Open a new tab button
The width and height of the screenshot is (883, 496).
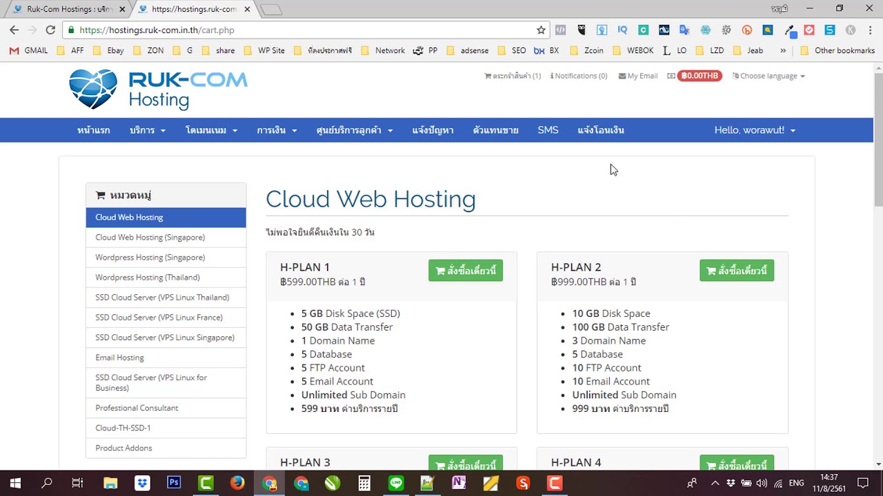271,10
